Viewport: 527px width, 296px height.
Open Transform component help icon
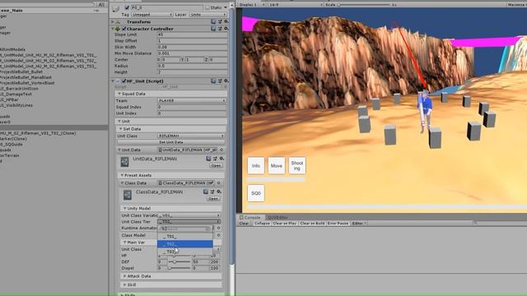[x=213, y=21]
